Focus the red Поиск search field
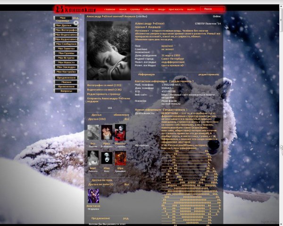 (x=212, y=9)
